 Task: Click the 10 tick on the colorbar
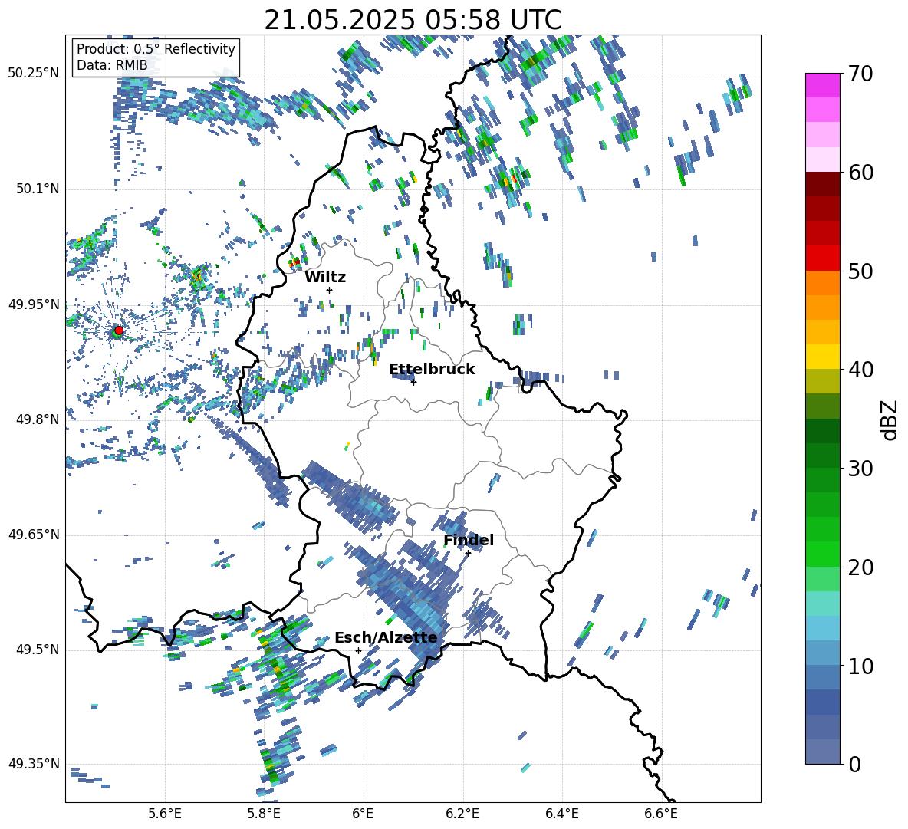click(x=860, y=666)
